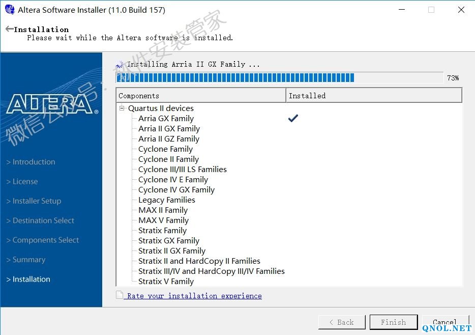Click the Finish button

[394, 322]
